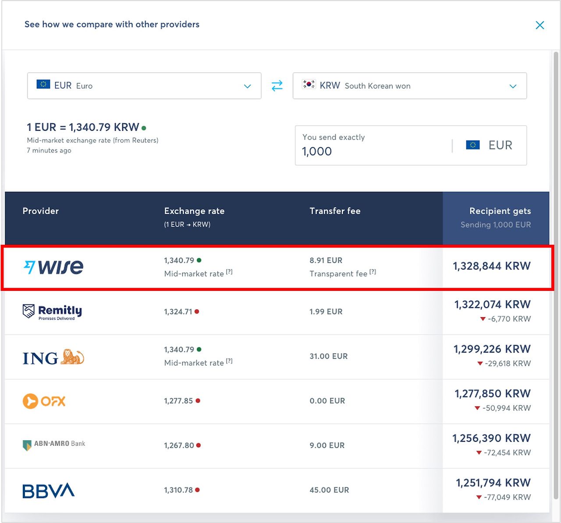This screenshot has width=561, height=523.
Task: Open Wise transparent fee help tooltip
Action: pyautogui.click(x=373, y=272)
